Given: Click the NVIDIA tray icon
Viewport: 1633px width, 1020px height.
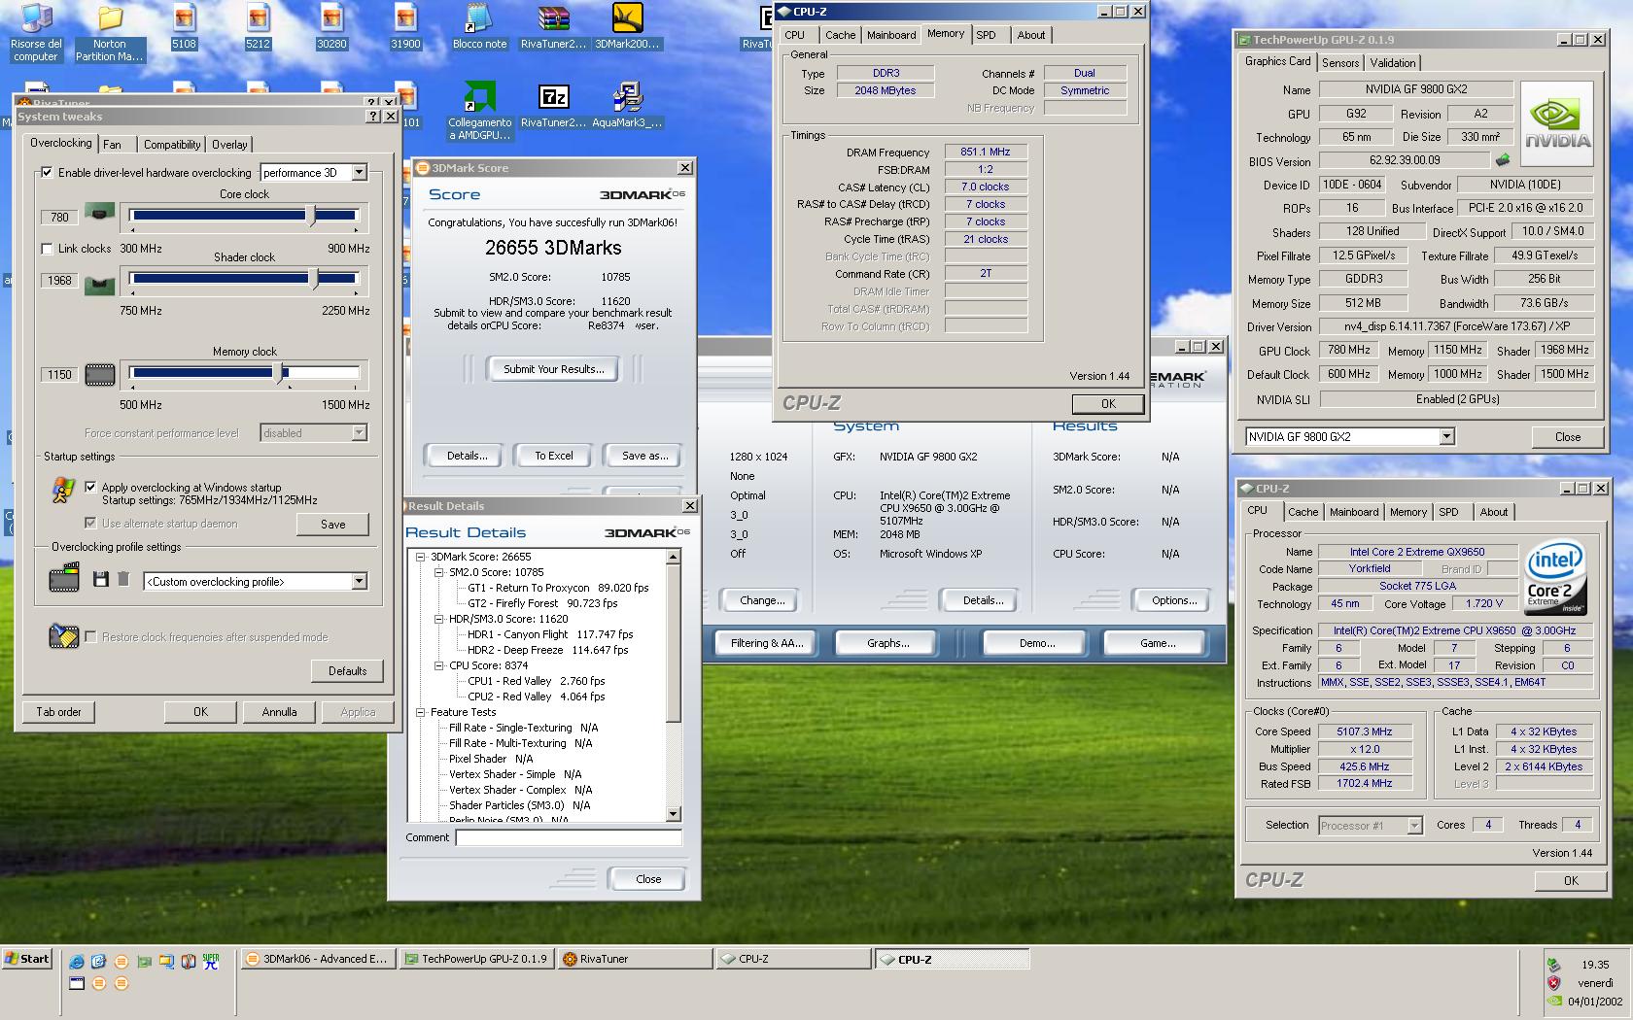Looking at the screenshot, I should point(1554,1001).
